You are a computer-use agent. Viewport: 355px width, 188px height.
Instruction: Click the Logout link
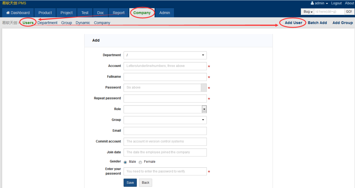click(x=336, y=3)
